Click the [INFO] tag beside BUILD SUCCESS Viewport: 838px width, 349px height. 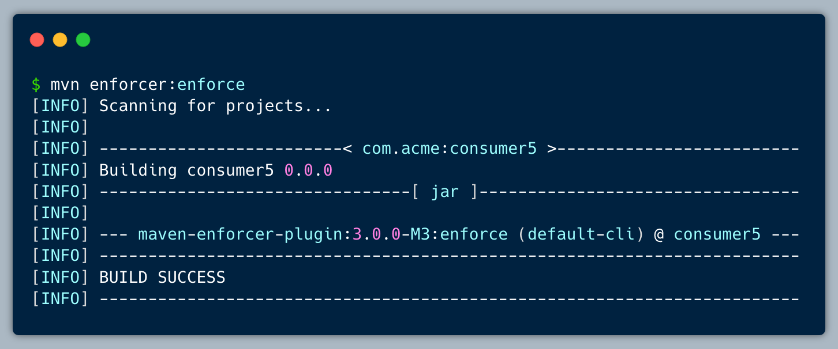click(60, 278)
